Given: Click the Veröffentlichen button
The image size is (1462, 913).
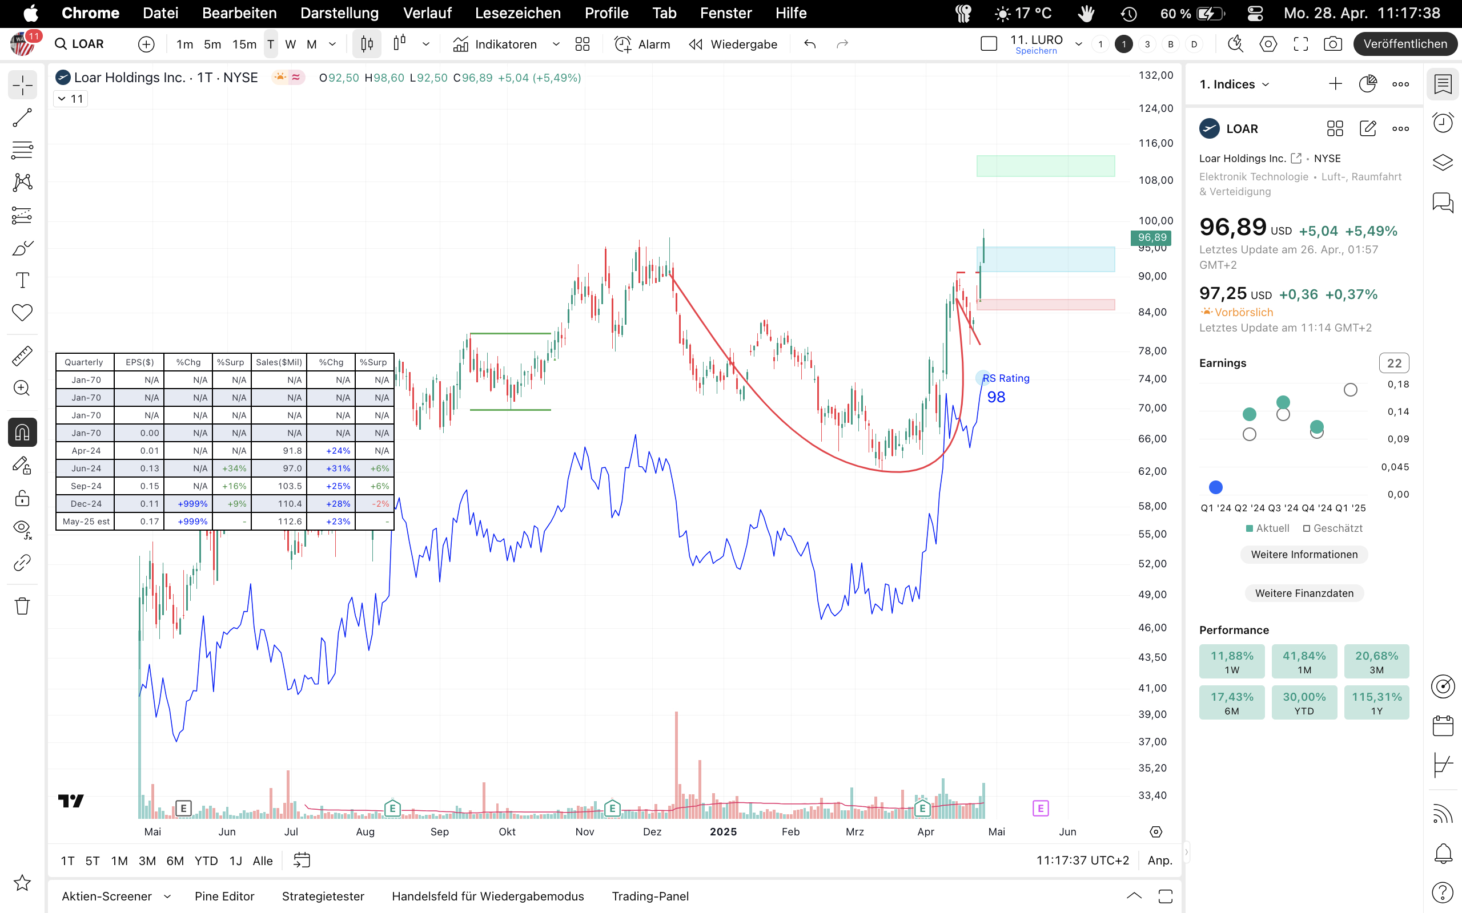Looking at the screenshot, I should tap(1405, 44).
